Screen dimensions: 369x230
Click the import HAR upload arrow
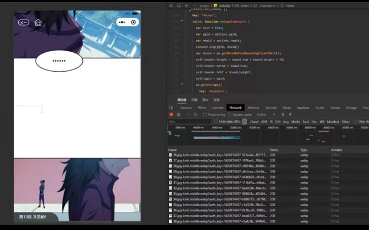click(x=283, y=115)
